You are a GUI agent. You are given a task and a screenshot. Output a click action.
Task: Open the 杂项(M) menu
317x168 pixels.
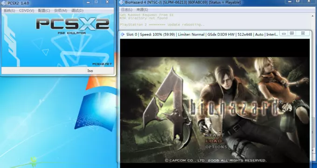[x=61, y=11]
